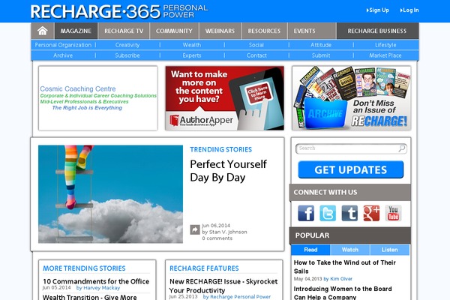Open the Subscribe link in submenu
Image resolution: width=450 pixels, height=300 pixels.
[x=127, y=55]
